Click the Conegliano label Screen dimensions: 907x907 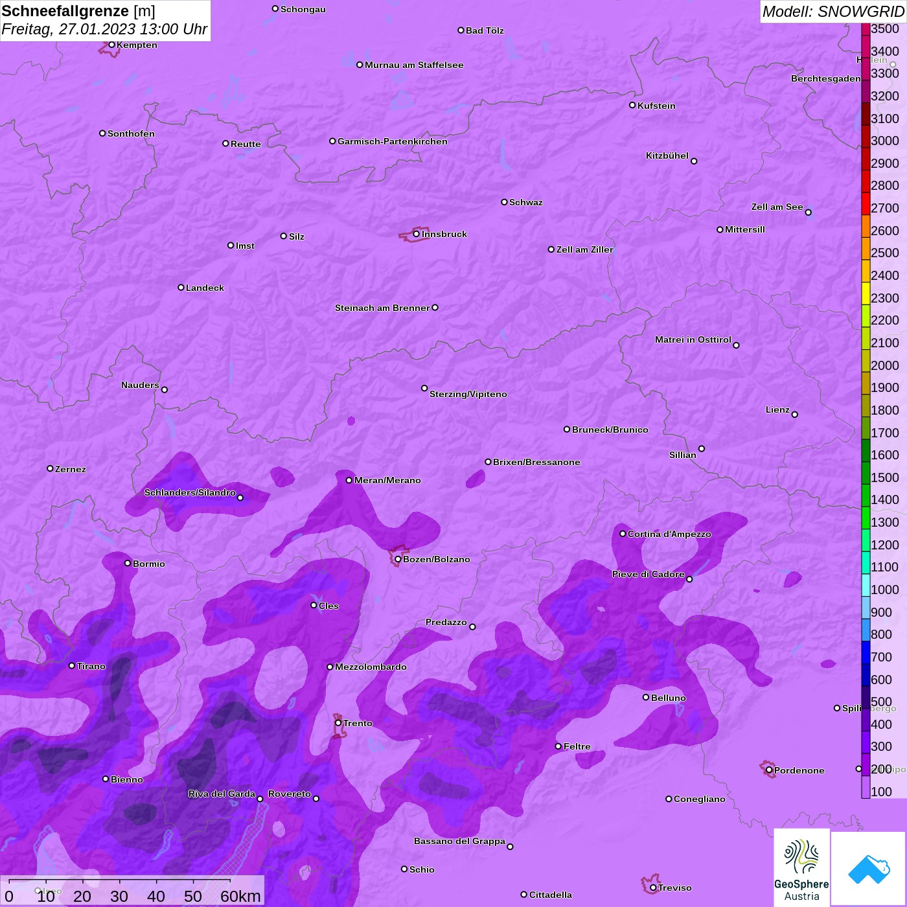(700, 799)
